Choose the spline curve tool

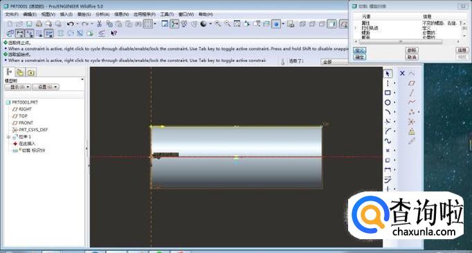(x=388, y=141)
